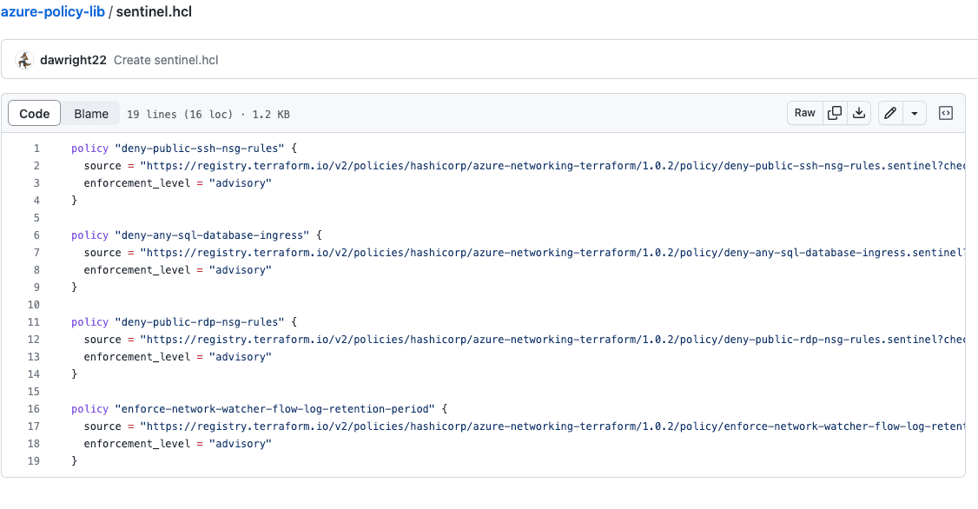Select line number 19 in gutter
Viewport: 978px width, 509px height.
pyautogui.click(x=34, y=461)
